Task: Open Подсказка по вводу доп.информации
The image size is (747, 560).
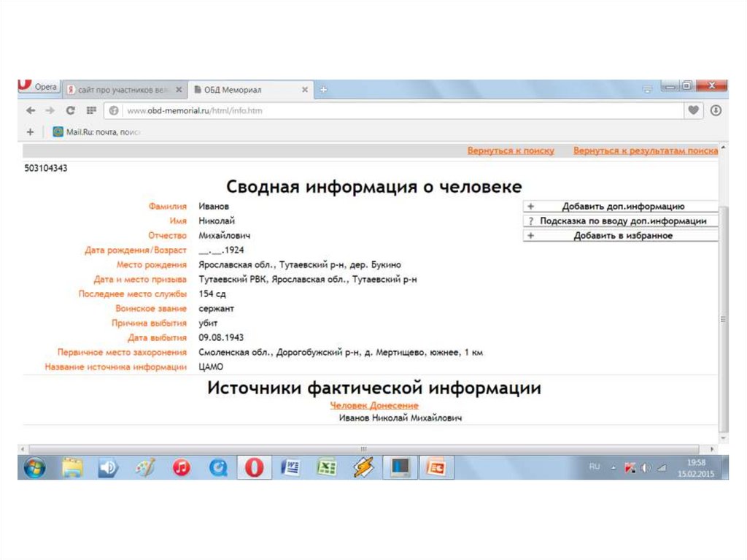Action: (x=620, y=221)
